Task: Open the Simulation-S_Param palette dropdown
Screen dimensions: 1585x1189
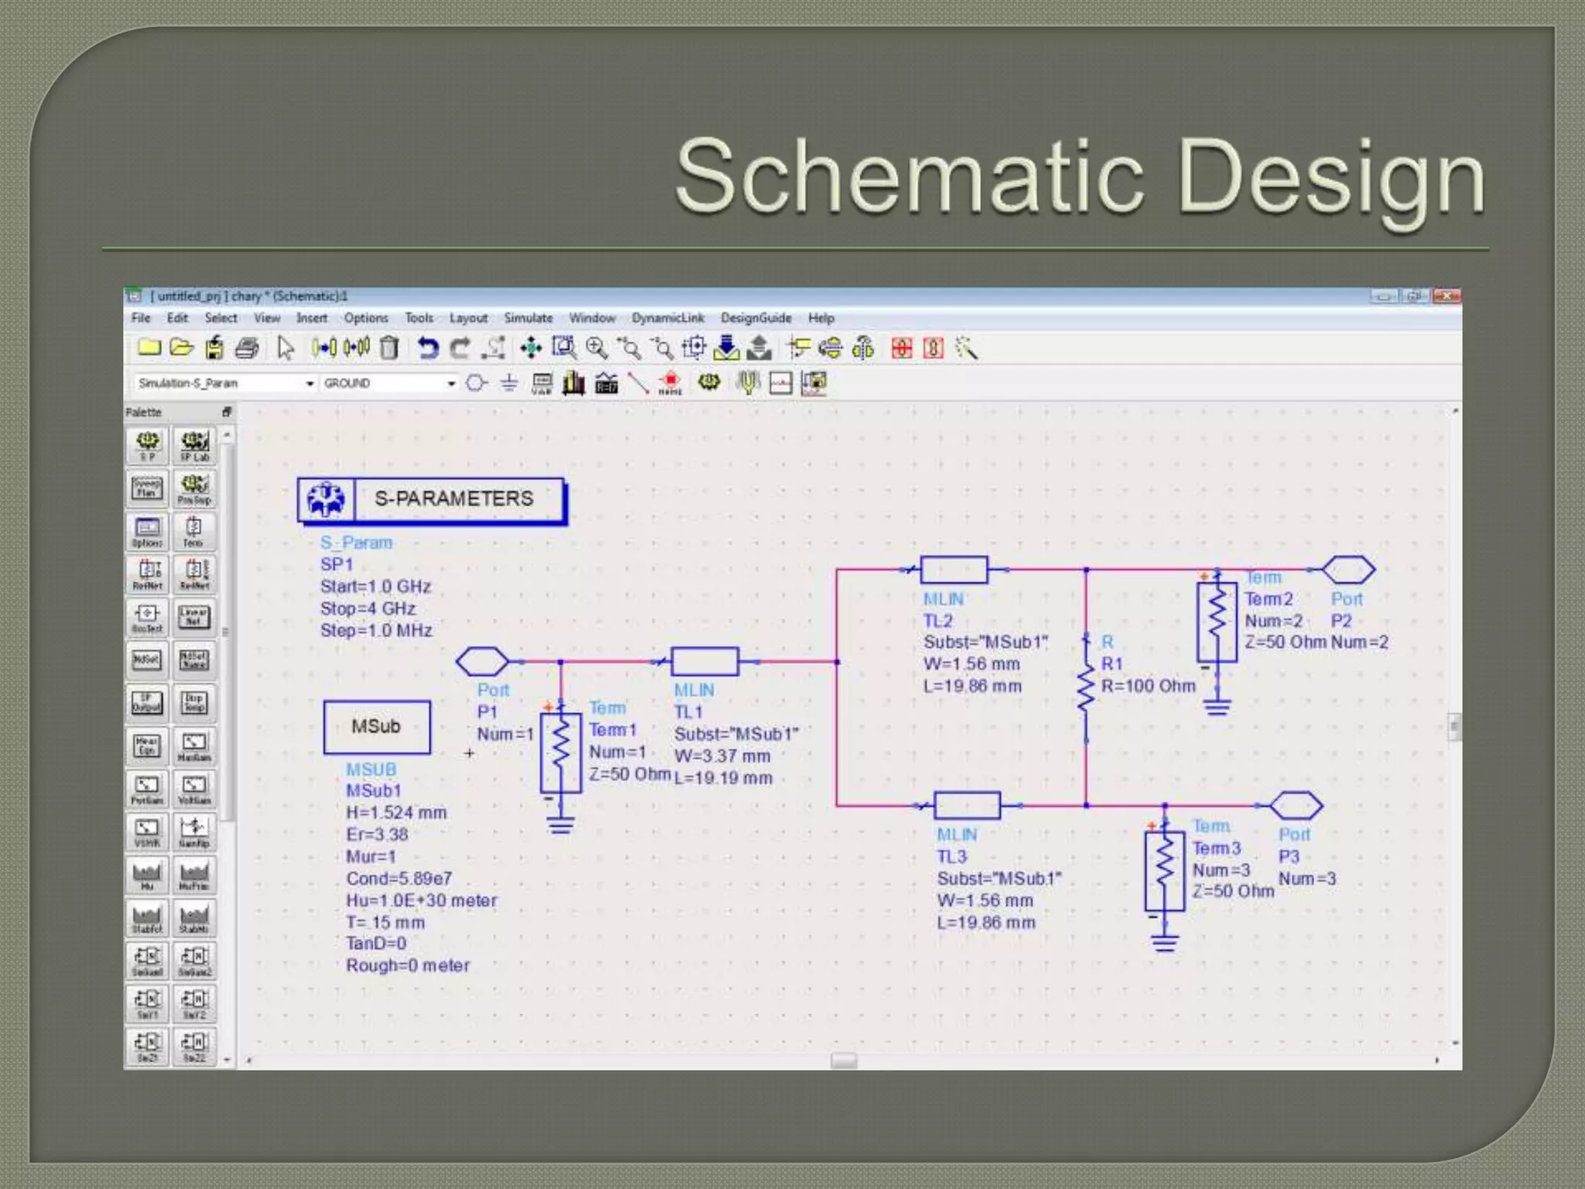Action: click(309, 383)
